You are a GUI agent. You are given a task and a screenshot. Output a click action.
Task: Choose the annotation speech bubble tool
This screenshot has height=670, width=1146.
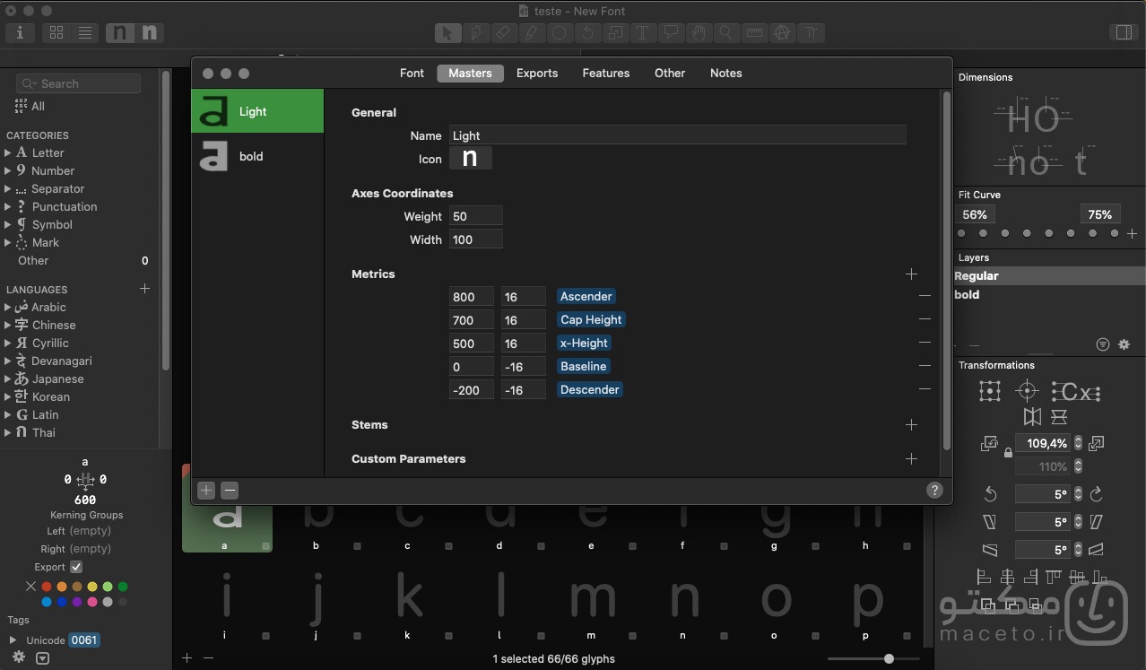coord(671,33)
